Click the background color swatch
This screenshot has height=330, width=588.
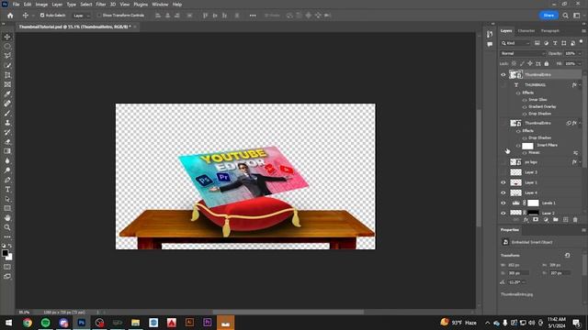click(x=9, y=257)
